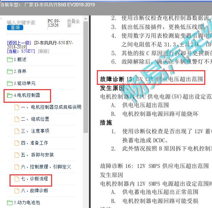Click 发生原因 heading under diagnosis 15
The image size is (212, 208).
(x=112, y=88)
